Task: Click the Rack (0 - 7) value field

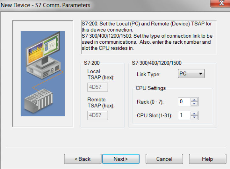Action: (x=184, y=101)
